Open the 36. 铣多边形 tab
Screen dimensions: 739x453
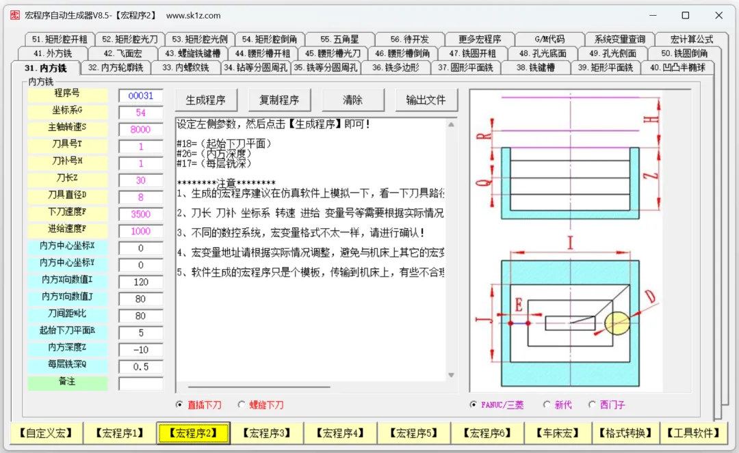click(396, 68)
